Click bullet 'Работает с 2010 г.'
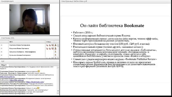The height and width of the screenshot is (97, 172). (83, 32)
